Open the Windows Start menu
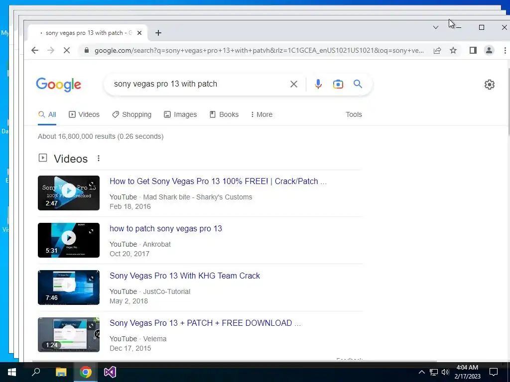Image resolution: width=510 pixels, height=382 pixels. click(x=12, y=372)
